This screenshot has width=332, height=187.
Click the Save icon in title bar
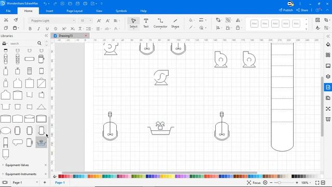point(77,4)
